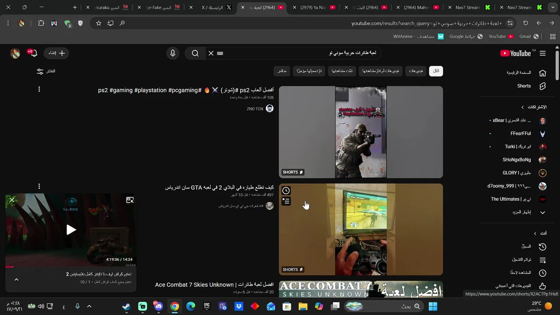560x315 pixels.
Task: Open Epic Games from the taskbar
Action: coord(206,306)
